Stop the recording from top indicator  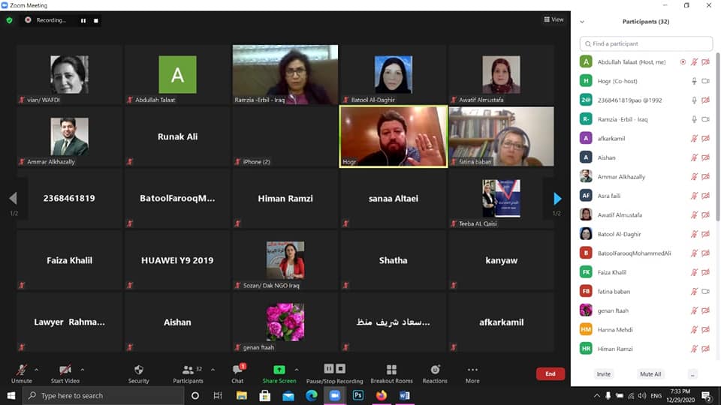(x=96, y=20)
